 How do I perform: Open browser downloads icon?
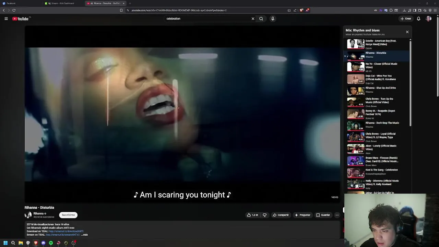404,10
